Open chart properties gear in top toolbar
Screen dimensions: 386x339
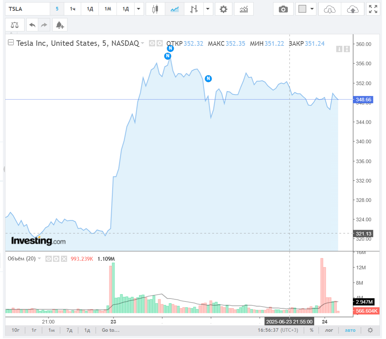coord(224,9)
